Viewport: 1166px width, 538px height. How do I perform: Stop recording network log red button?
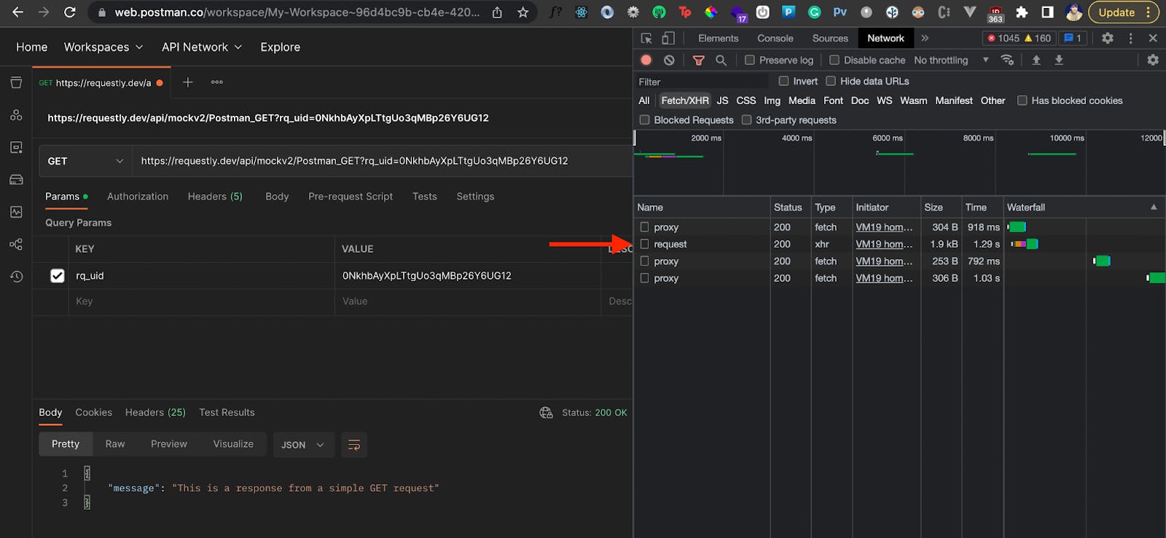(646, 60)
